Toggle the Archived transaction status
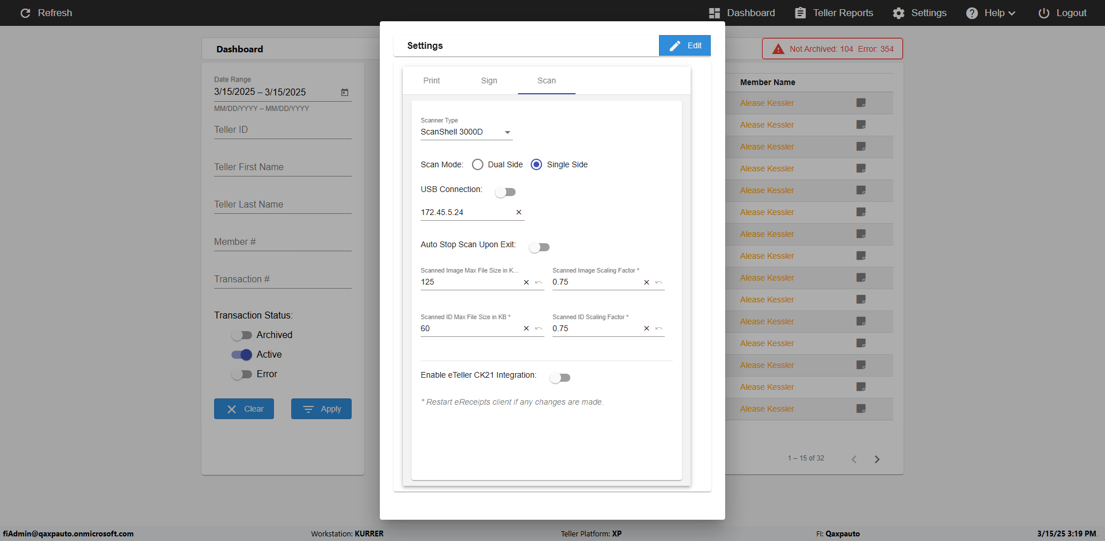1105x541 pixels. point(242,335)
